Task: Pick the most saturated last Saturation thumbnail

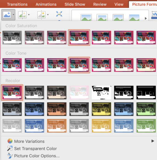Action: point(146,38)
